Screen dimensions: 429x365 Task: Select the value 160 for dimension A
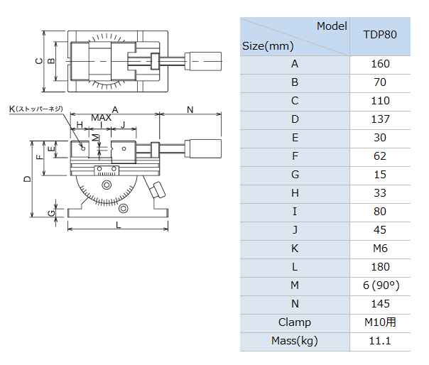point(380,64)
